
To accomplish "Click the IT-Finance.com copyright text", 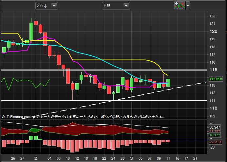I will point(16,117).
